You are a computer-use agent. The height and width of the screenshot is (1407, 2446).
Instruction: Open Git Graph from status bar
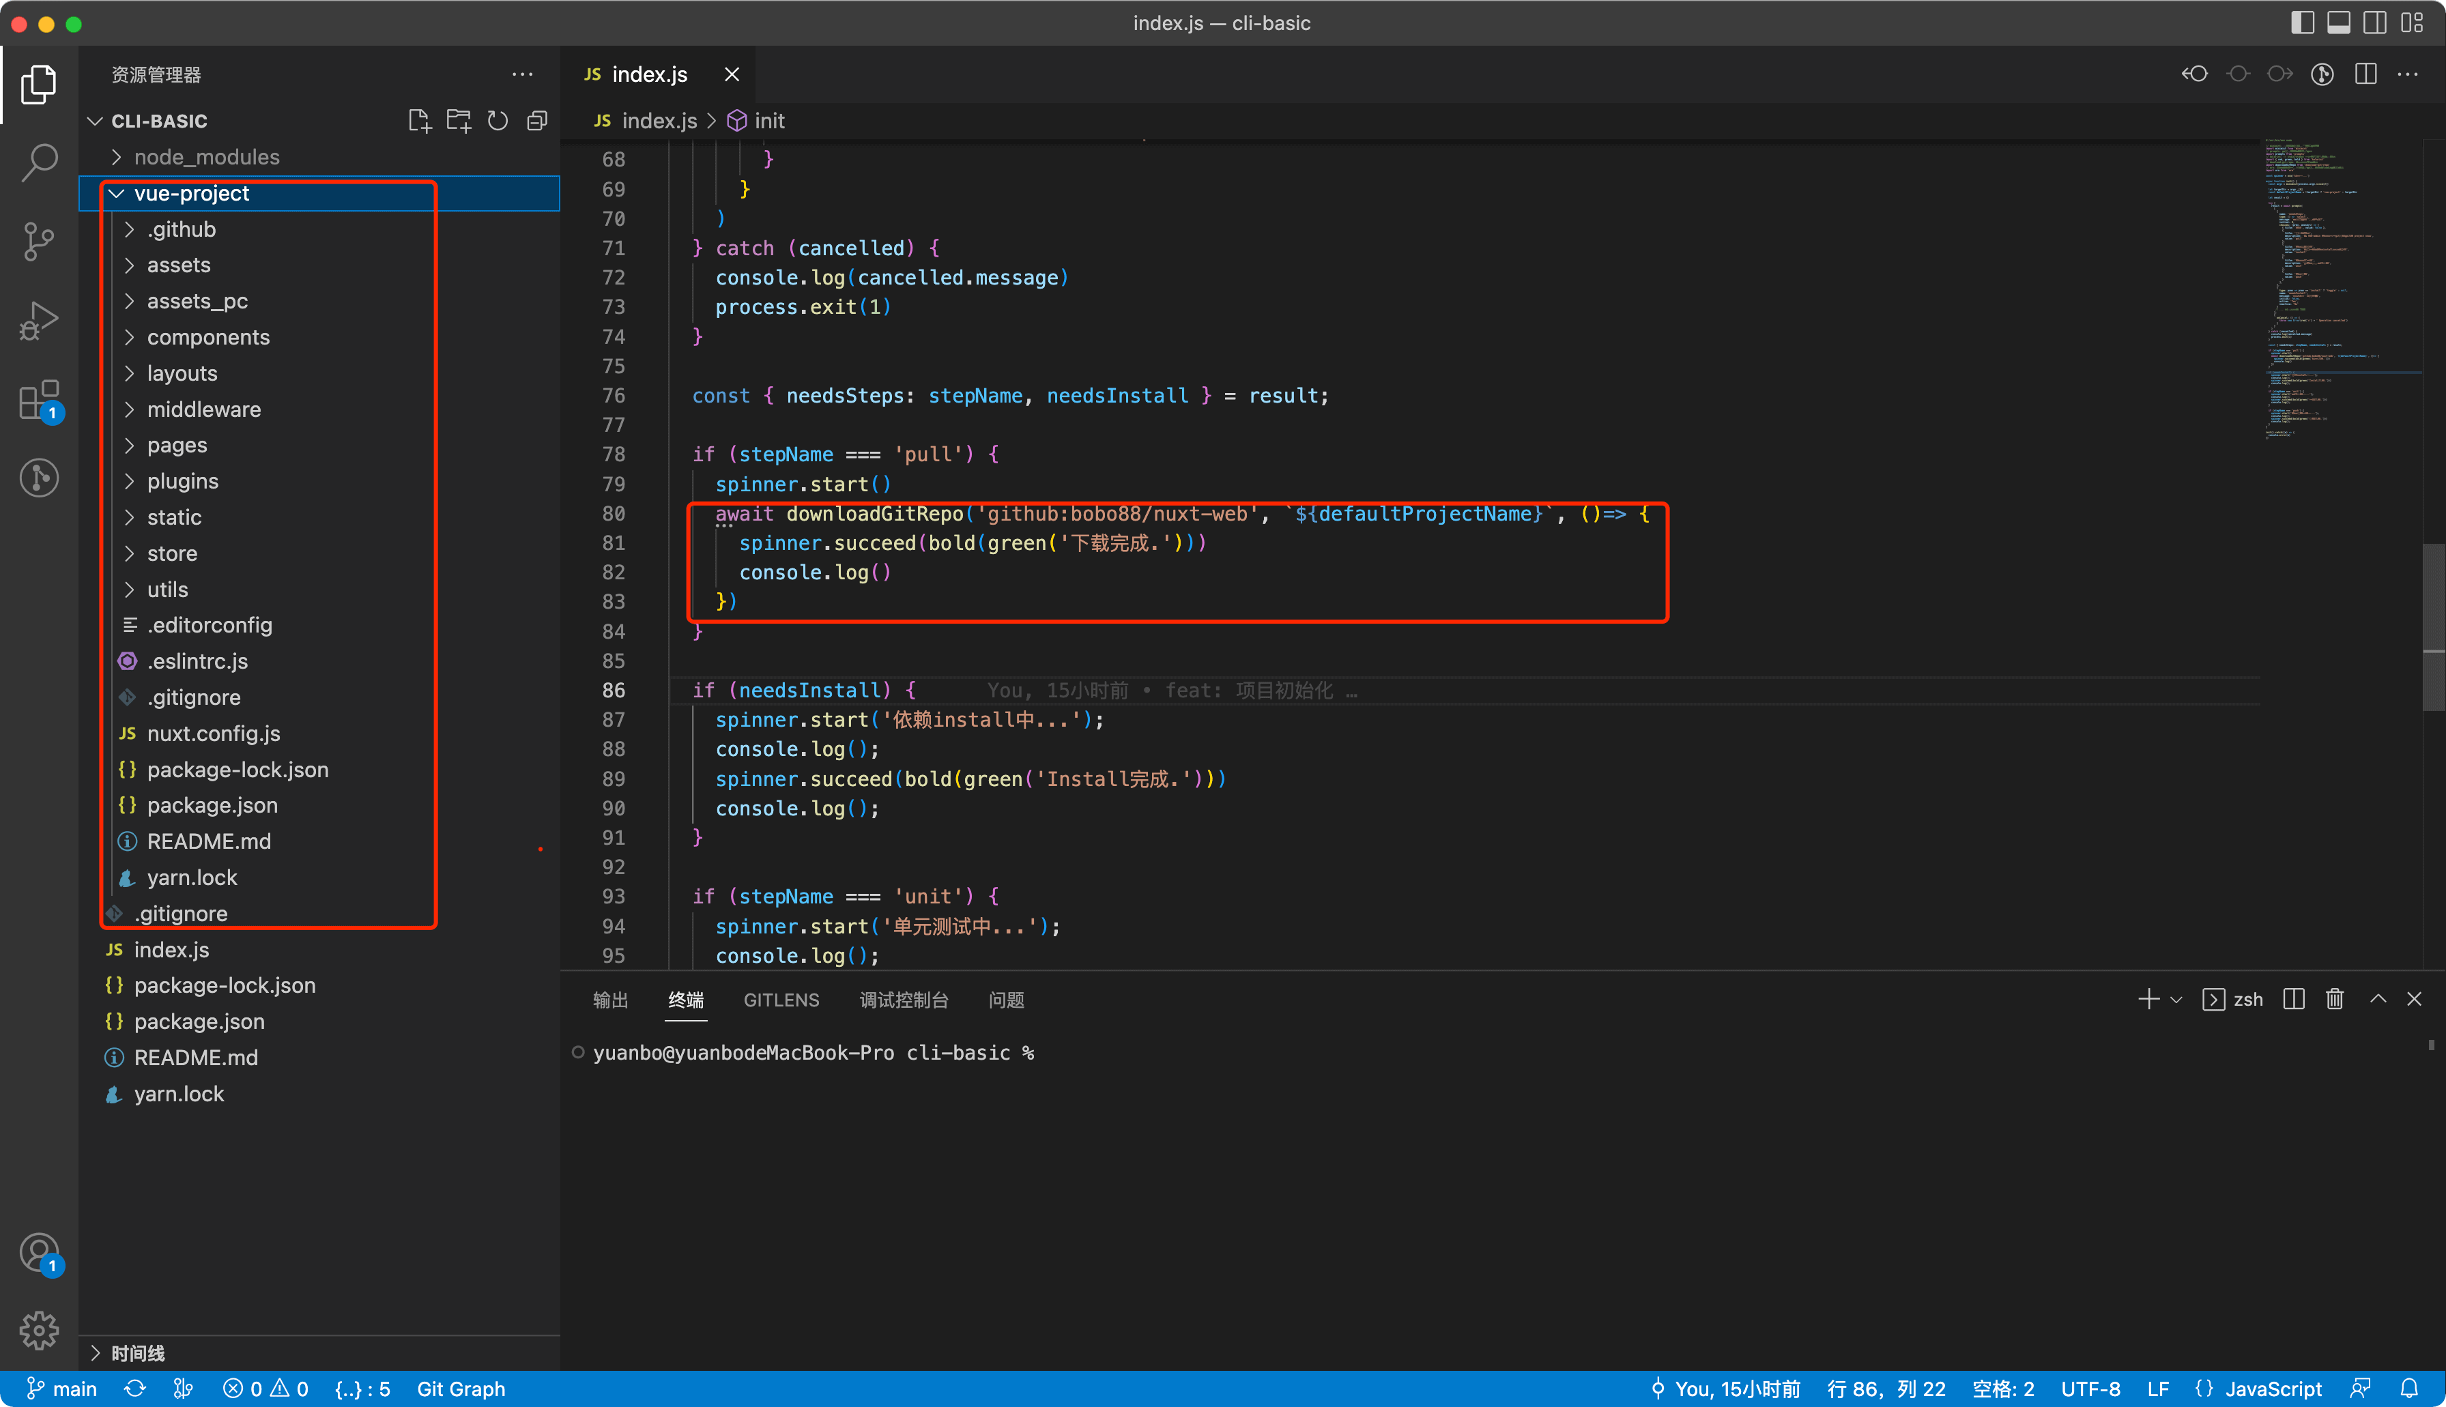[461, 1389]
